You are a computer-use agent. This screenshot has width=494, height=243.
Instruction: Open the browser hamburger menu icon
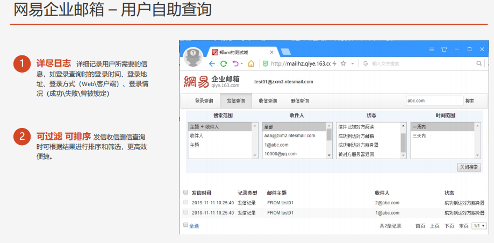(432, 49)
